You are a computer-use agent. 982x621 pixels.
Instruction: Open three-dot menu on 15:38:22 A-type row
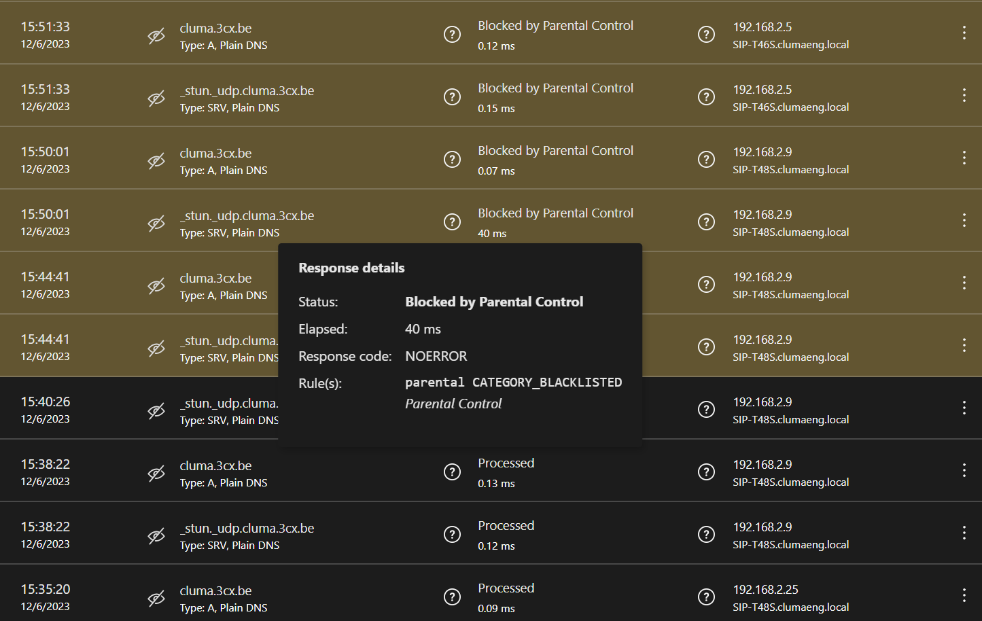coord(964,470)
